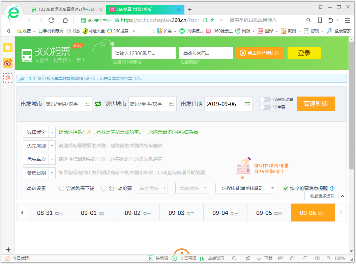The image size is (356, 264).
Task: Open the favorites star icon in sidebar
Action: 8,48
